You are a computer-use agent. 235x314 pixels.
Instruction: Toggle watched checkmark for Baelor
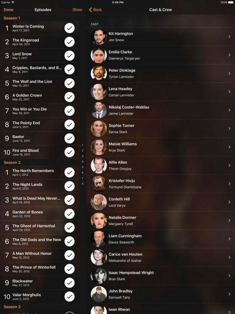(x=69, y=138)
